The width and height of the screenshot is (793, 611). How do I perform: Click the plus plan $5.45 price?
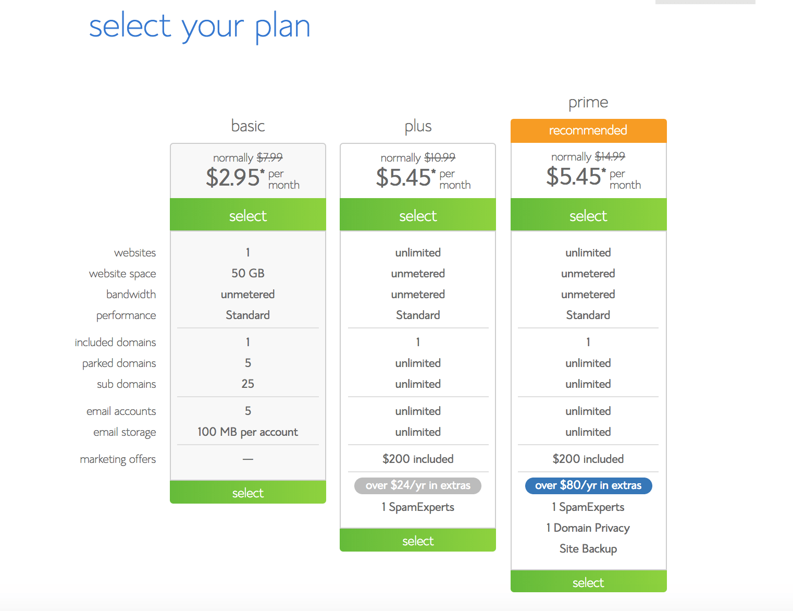(x=403, y=177)
